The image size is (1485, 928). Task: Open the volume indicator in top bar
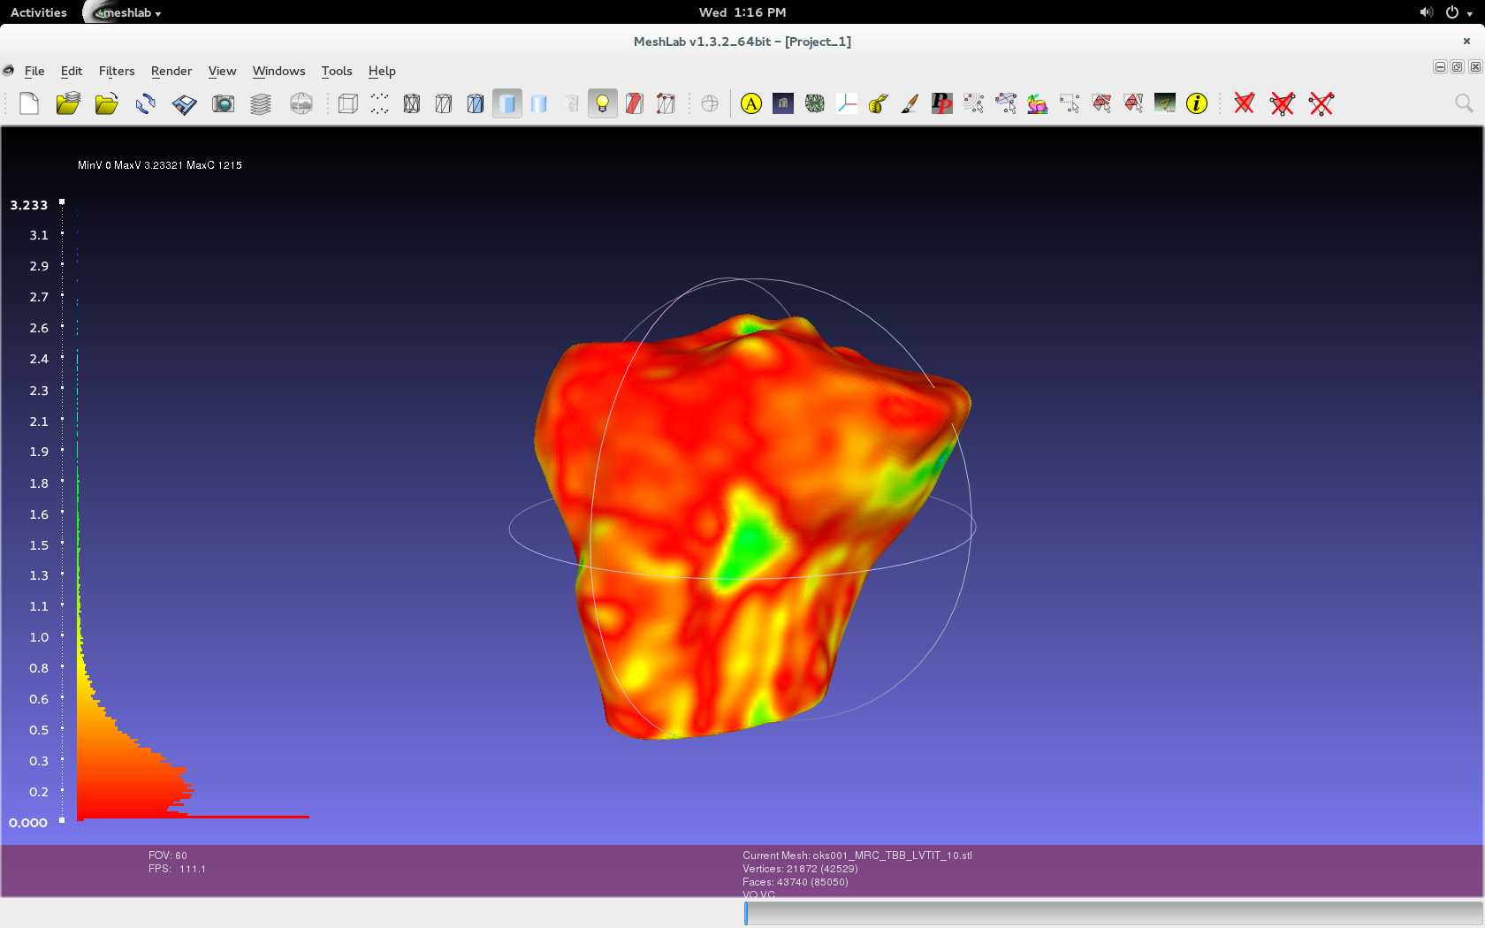pos(1426,12)
